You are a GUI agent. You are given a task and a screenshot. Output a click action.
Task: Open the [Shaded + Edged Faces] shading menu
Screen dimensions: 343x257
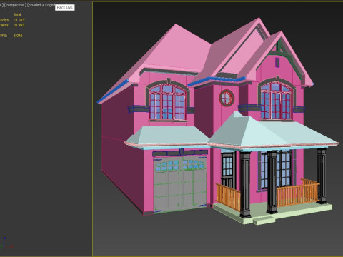41,5
